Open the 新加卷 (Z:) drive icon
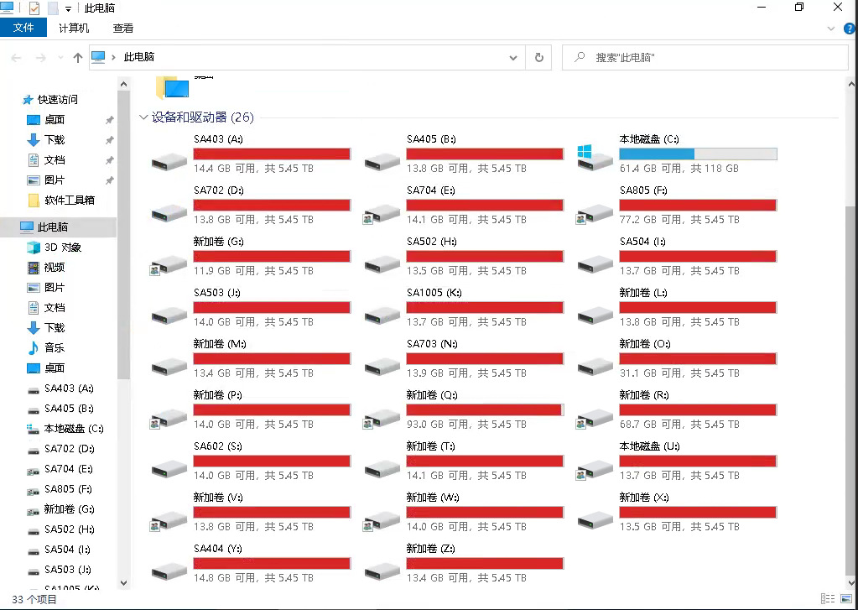 tap(382, 571)
